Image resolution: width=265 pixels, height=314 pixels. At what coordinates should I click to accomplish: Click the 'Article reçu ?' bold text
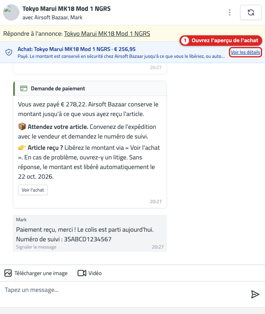click(x=45, y=148)
